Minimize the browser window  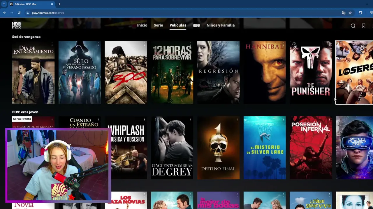point(367,4)
